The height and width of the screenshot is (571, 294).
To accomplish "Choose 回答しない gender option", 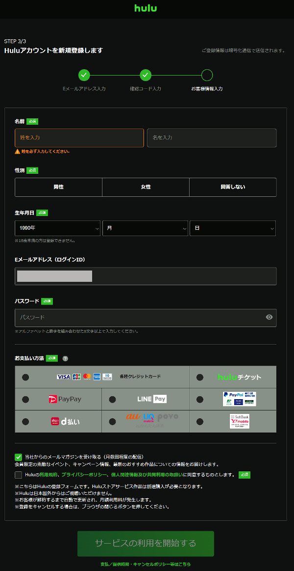I will (x=233, y=187).
